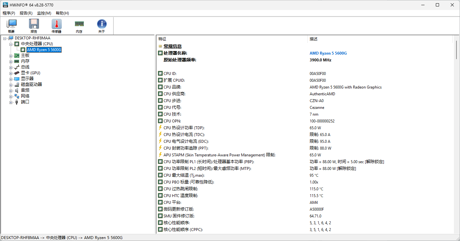Expand the 端口 tree node
This screenshot has width=460, height=241.
coord(11,102)
